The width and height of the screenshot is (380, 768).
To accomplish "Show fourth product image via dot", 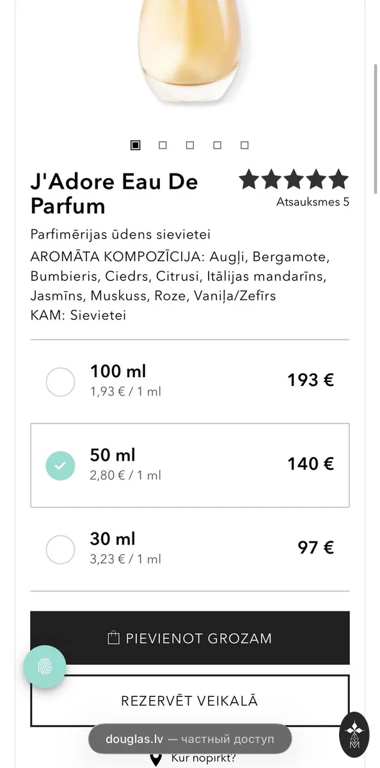I will pyautogui.click(x=217, y=145).
